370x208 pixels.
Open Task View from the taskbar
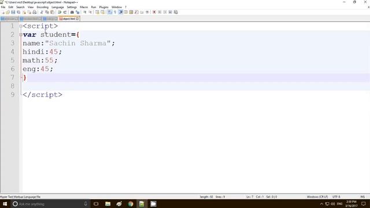96,204
